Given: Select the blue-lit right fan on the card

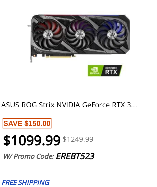Looking at the screenshot, I should point(112,34).
